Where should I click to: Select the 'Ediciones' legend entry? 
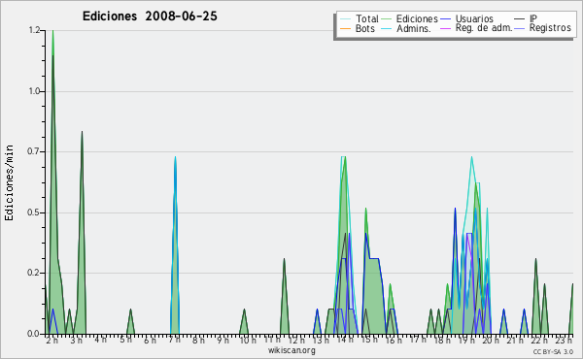point(417,18)
